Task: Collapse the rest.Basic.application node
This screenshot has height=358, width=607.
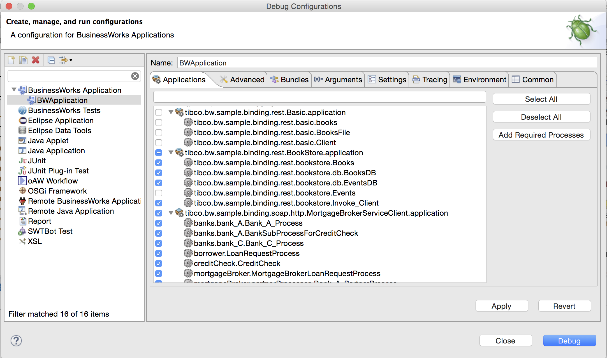Action: (x=171, y=112)
